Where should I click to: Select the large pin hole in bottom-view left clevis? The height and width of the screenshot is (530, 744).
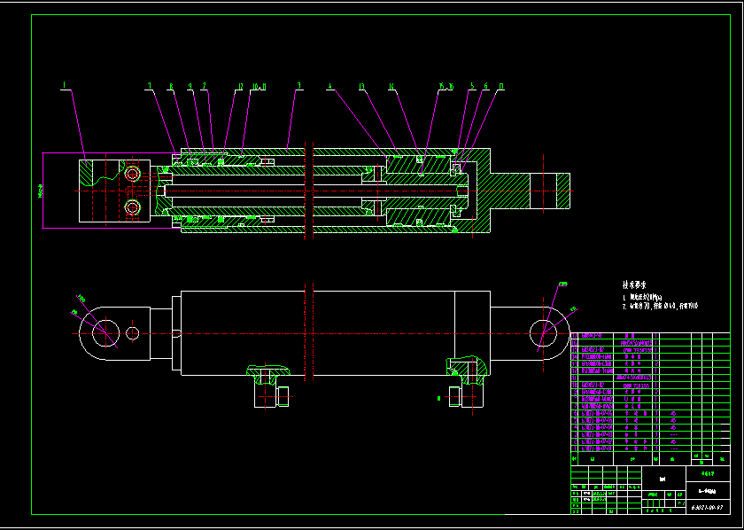[x=105, y=333]
